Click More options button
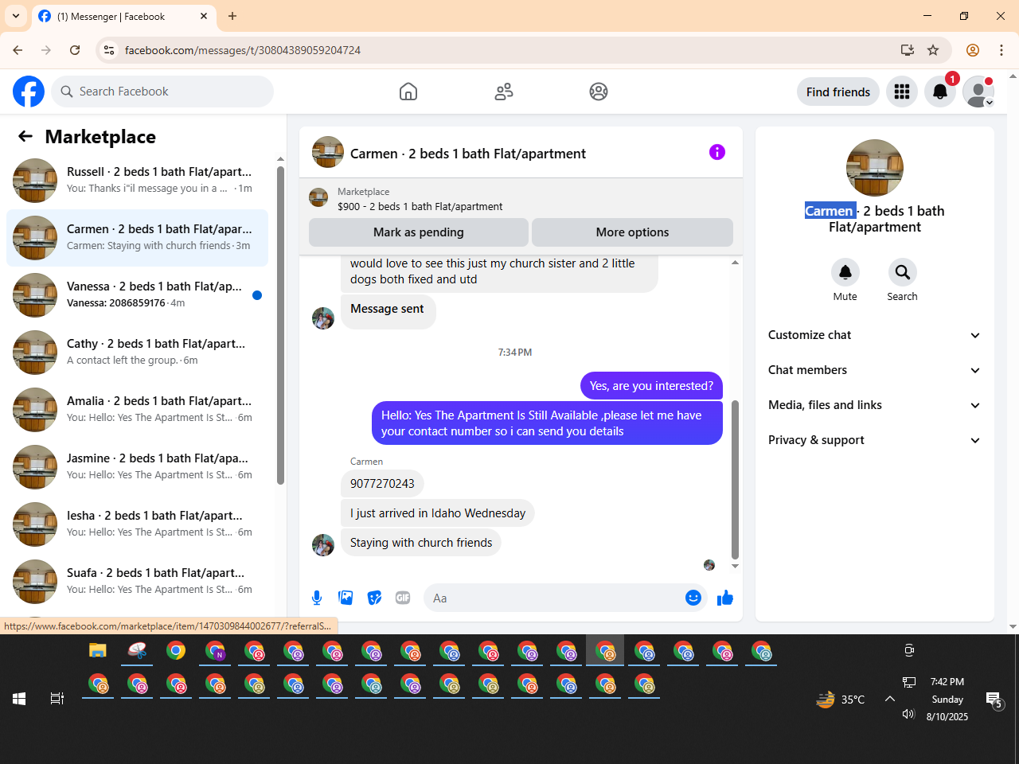The width and height of the screenshot is (1019, 764). click(632, 232)
